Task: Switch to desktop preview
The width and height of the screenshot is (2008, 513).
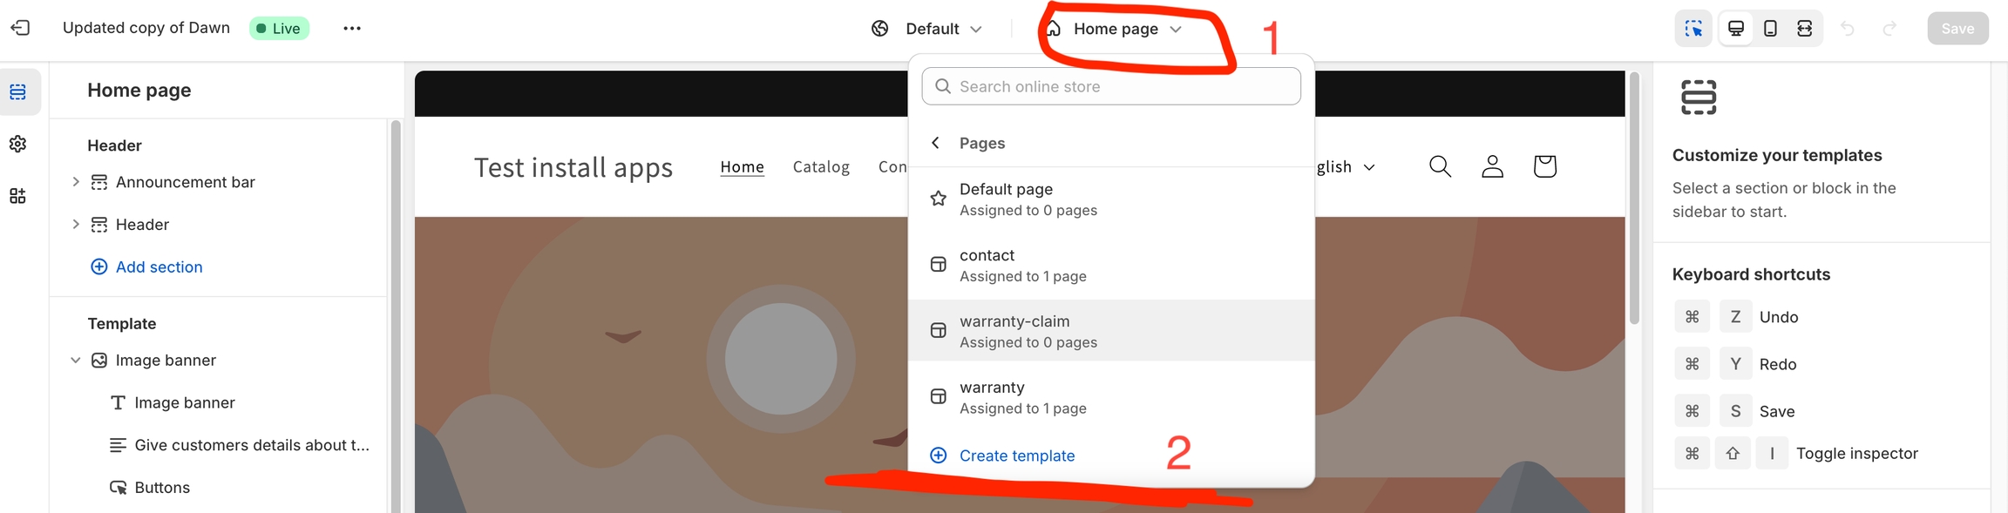Action: pos(1736,29)
